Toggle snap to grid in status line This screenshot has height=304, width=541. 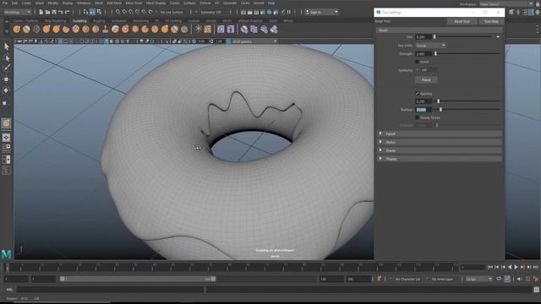coord(118,12)
